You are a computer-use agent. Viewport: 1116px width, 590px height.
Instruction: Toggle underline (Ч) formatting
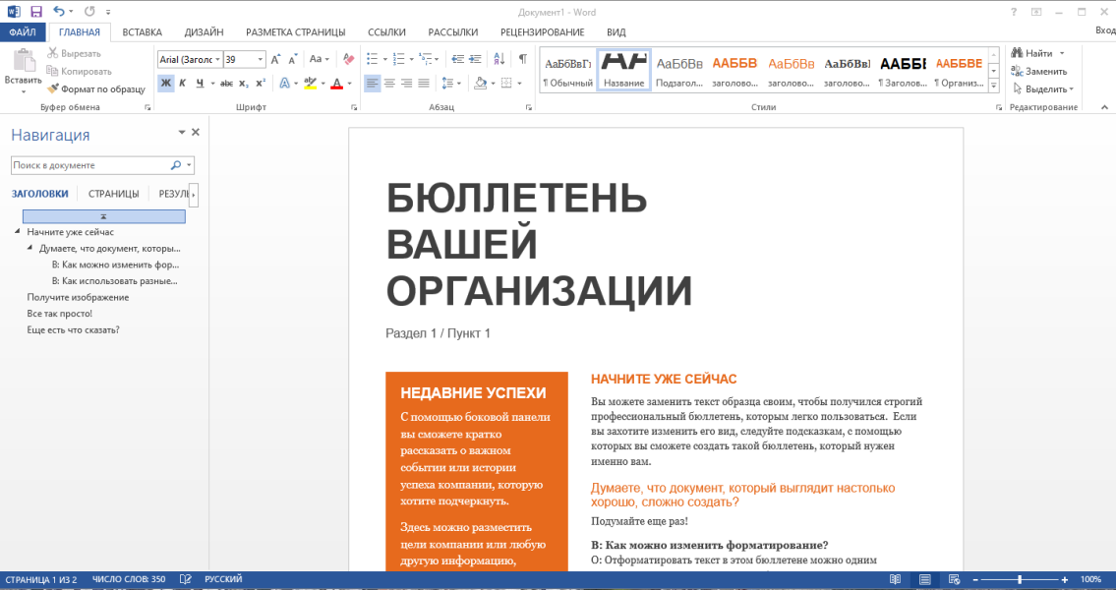coord(200,84)
